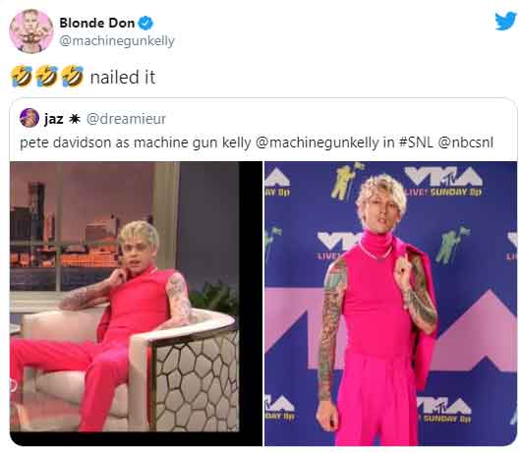This screenshot has width=522, height=453.
Task: Click the Twitter bird logo
Action: click(x=505, y=22)
